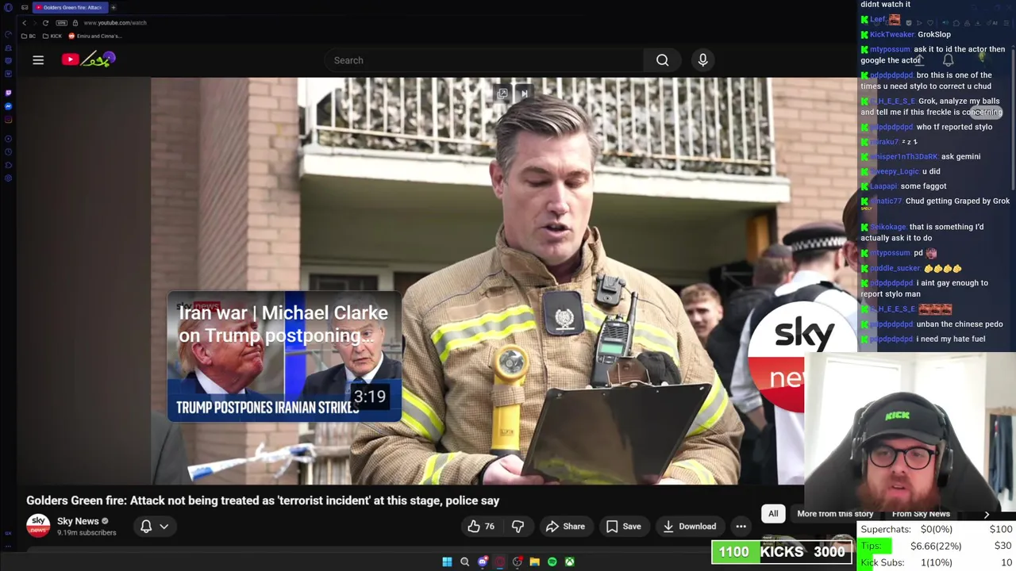Image resolution: width=1016 pixels, height=571 pixels.
Task: Dislike the video with thumbs down
Action: click(x=518, y=526)
